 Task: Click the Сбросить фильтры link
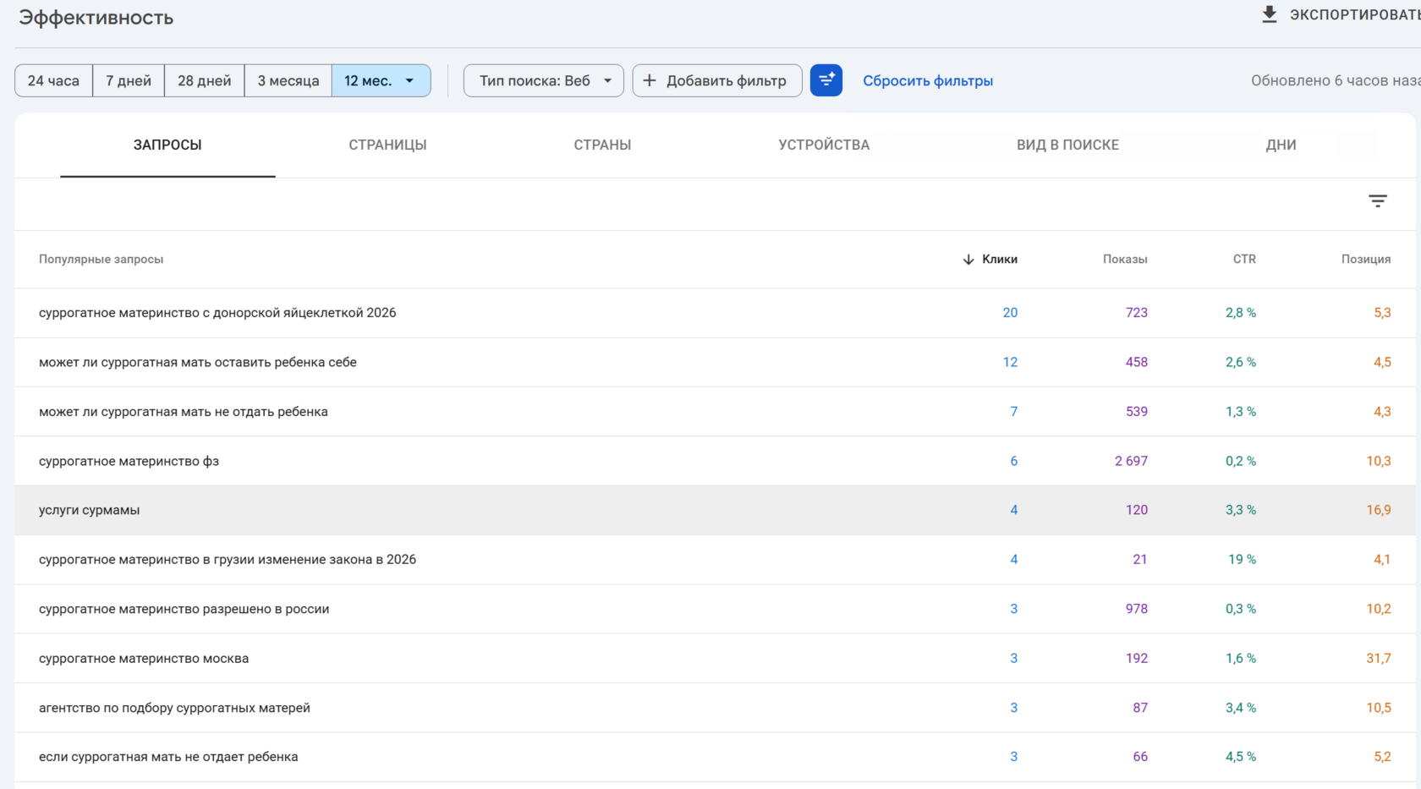(x=928, y=81)
